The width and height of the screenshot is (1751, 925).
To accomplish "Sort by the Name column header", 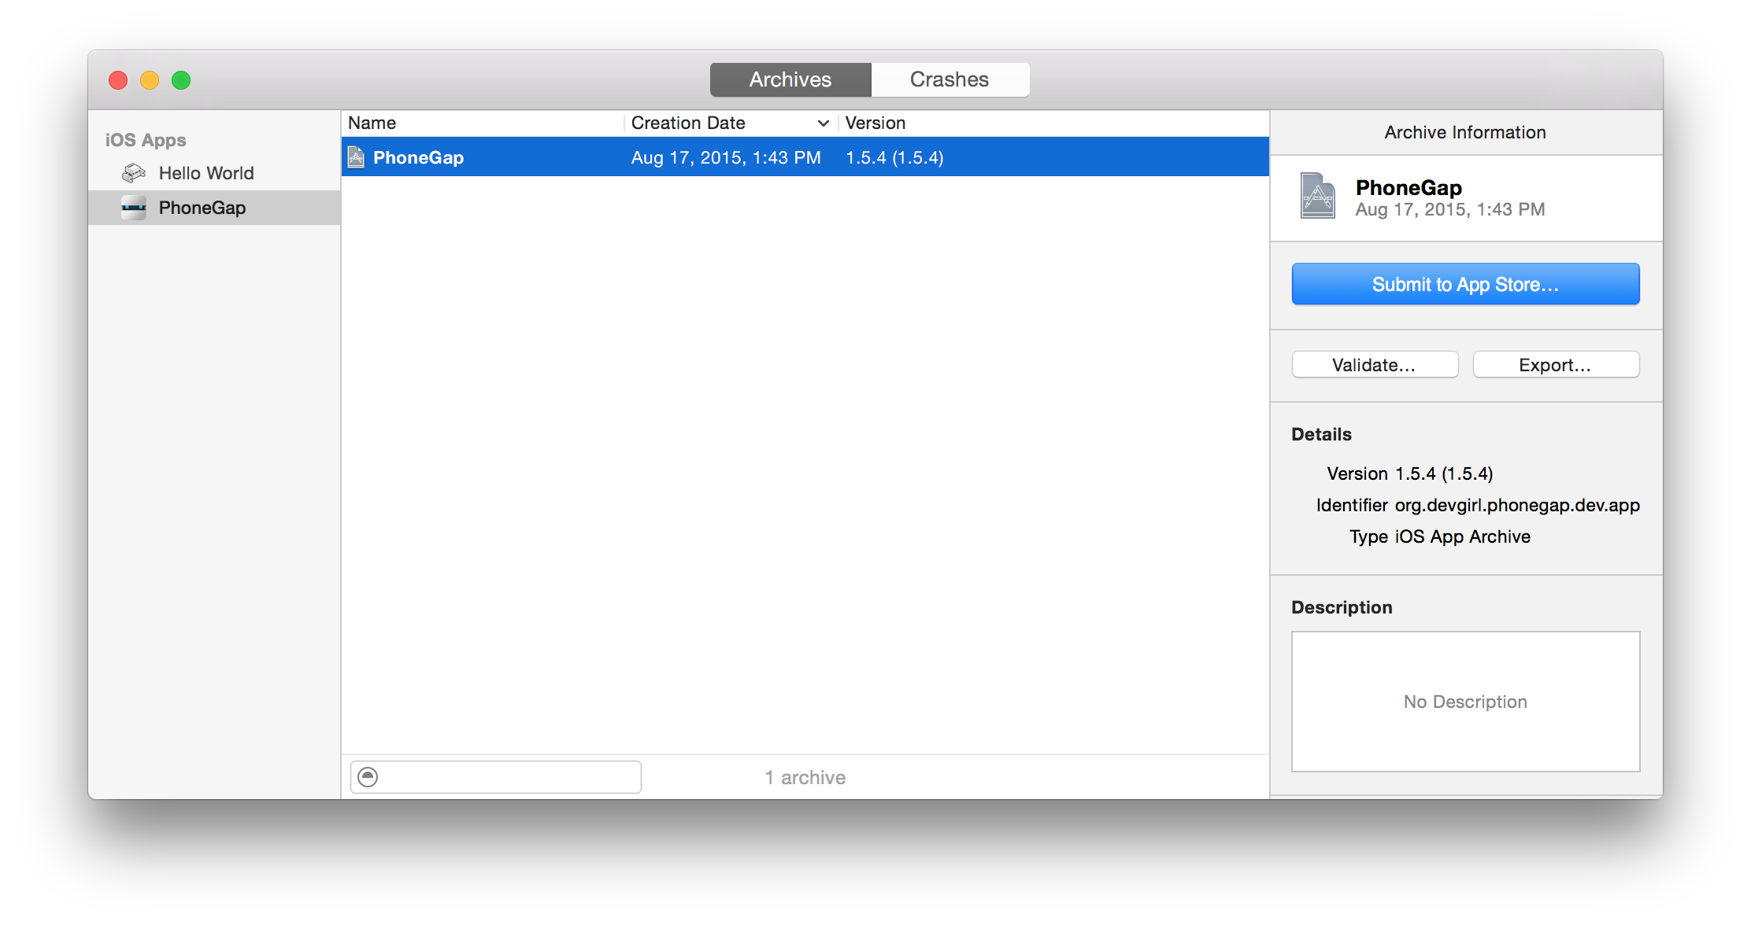I will tap(483, 123).
